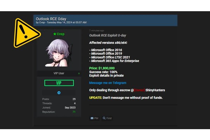Click the green VIP badge
The image size is (210, 140).
pos(59,83)
